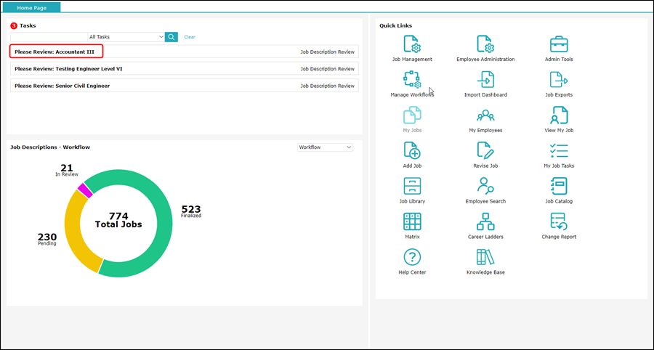Open the Job Management quick link icon

[x=412, y=44]
